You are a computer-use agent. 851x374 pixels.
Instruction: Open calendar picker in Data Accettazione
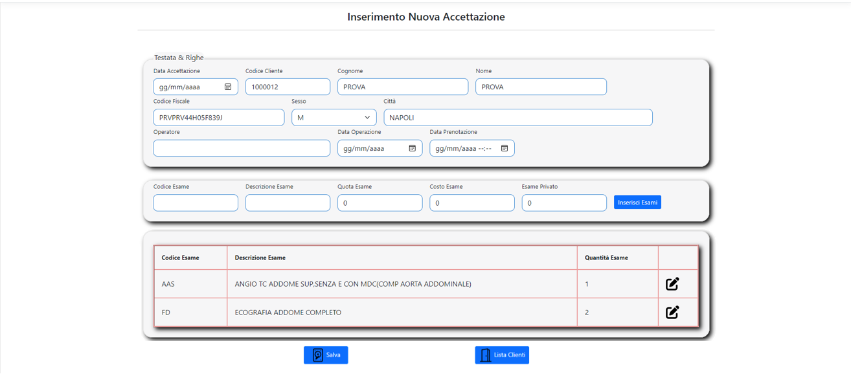[x=228, y=87]
